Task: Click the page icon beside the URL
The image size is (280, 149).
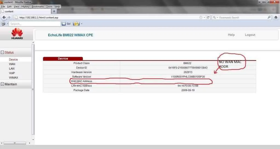Action: pyautogui.click(x=16, y=17)
